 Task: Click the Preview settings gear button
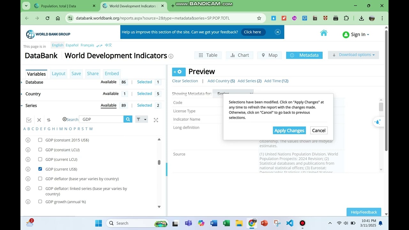(179, 72)
